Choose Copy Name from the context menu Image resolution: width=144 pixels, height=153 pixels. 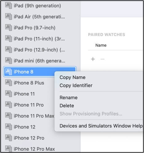coord(73,77)
